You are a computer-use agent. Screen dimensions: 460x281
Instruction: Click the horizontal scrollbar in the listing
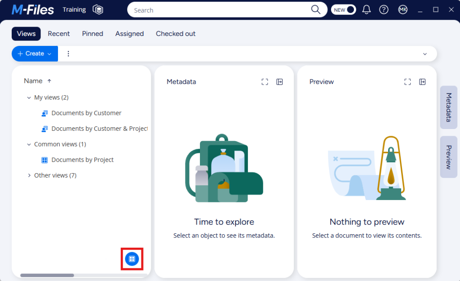[47, 275]
